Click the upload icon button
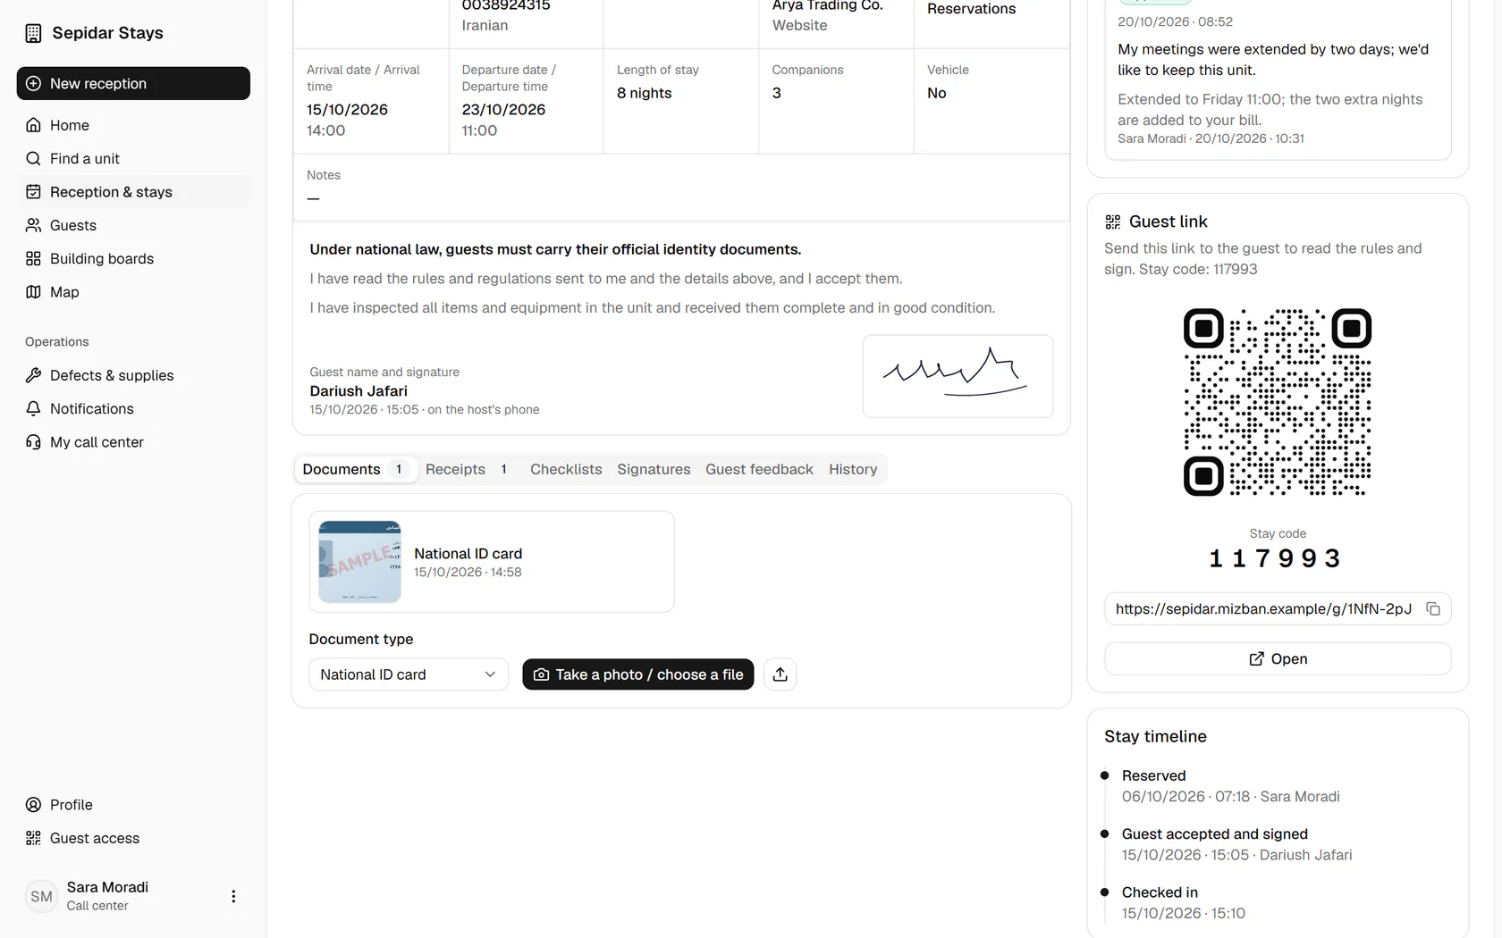 click(780, 674)
